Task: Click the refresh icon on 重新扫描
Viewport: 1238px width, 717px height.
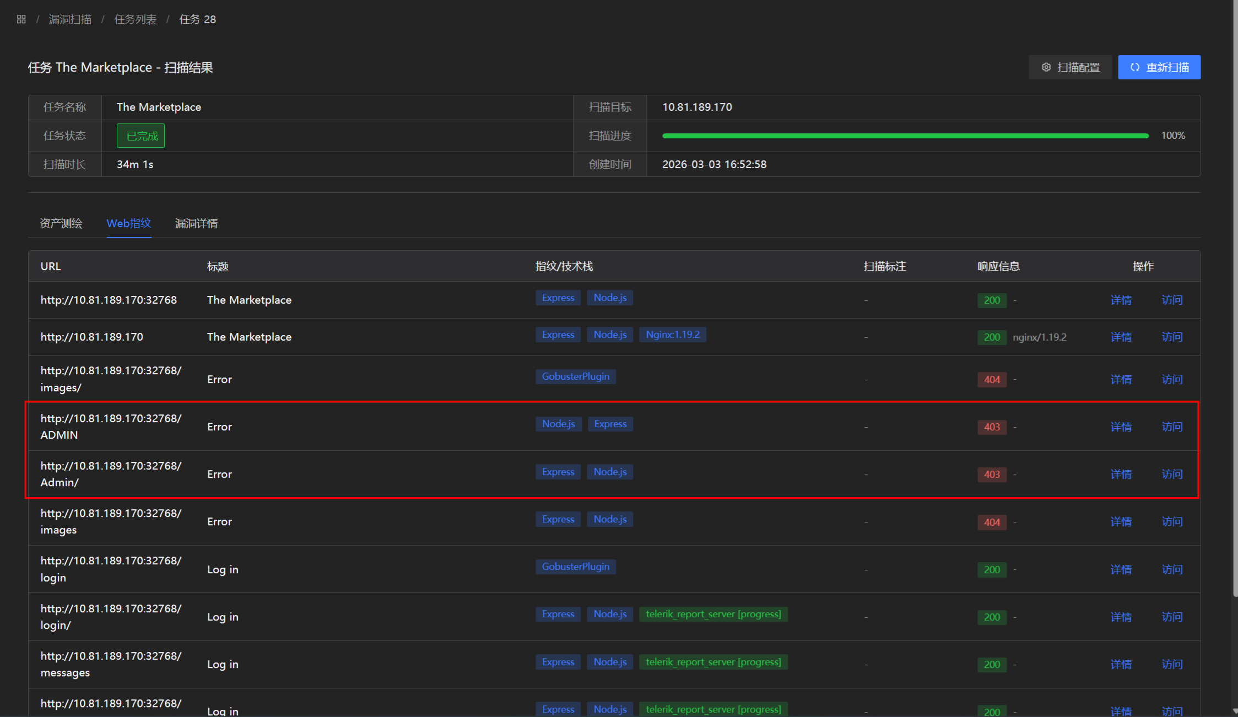Action: (1134, 67)
